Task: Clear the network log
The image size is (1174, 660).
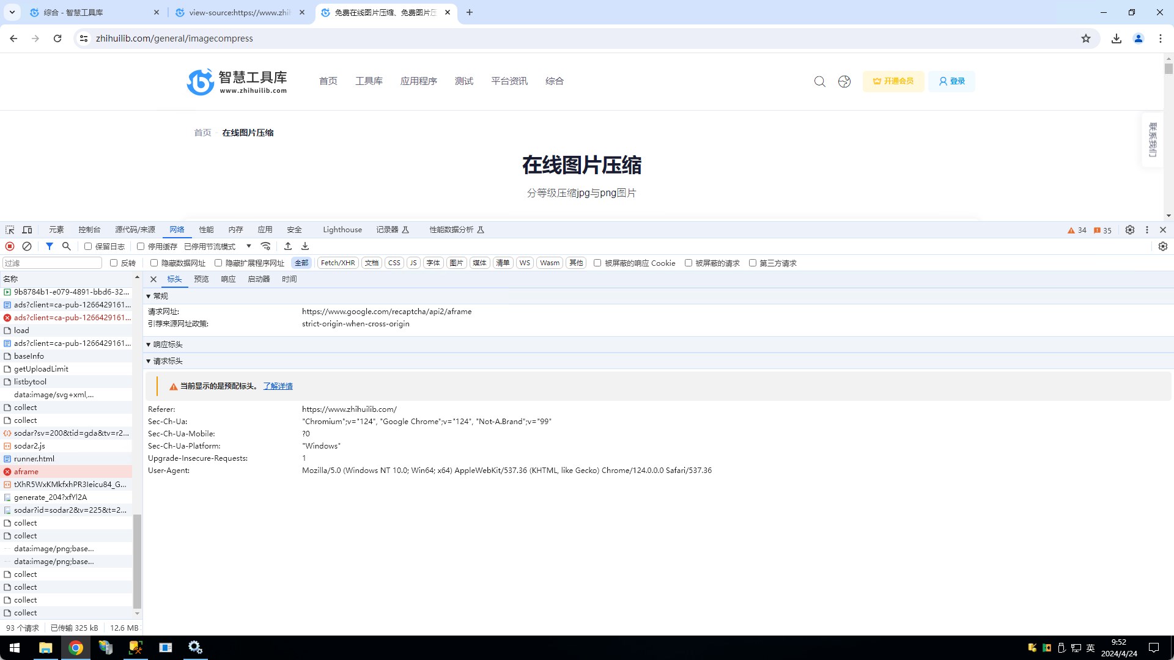Action: click(27, 246)
